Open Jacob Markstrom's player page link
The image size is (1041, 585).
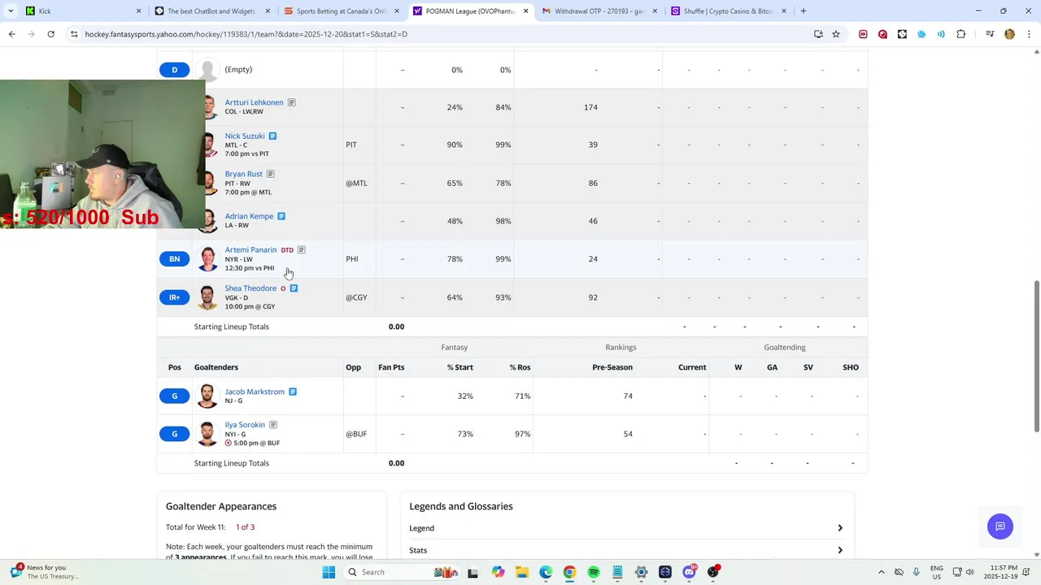pos(255,392)
